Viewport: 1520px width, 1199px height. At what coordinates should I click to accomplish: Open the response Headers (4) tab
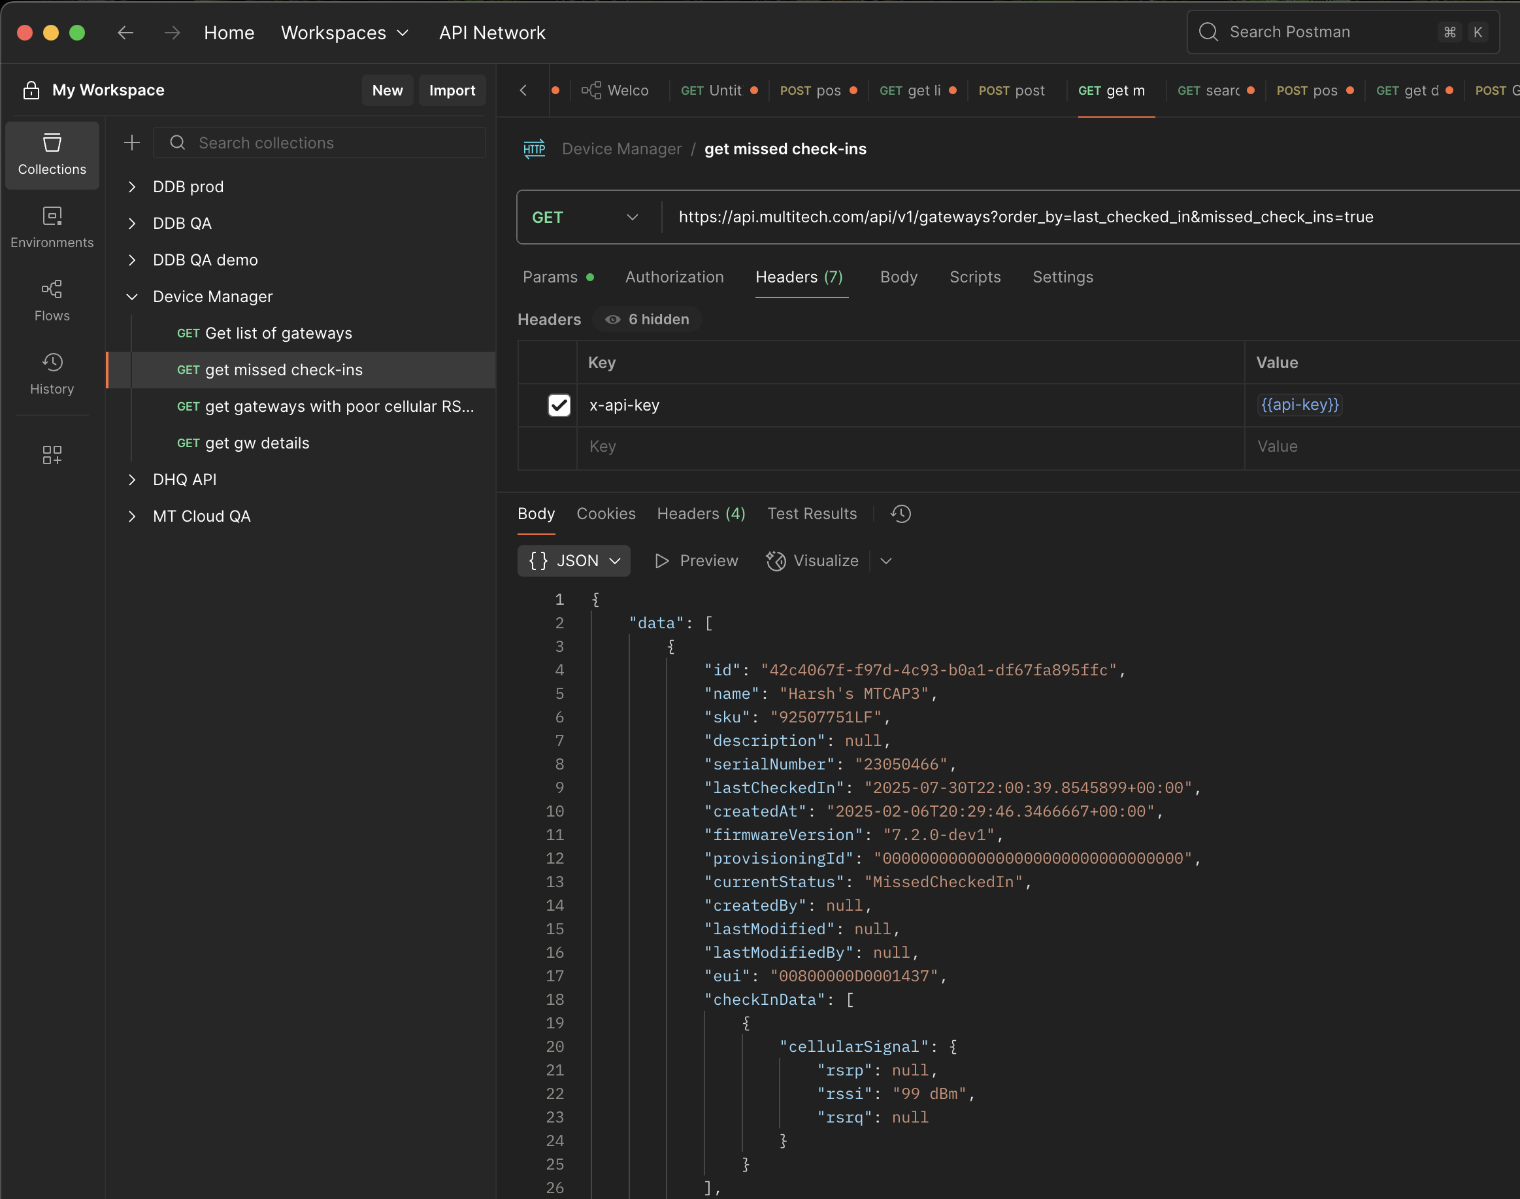(701, 514)
